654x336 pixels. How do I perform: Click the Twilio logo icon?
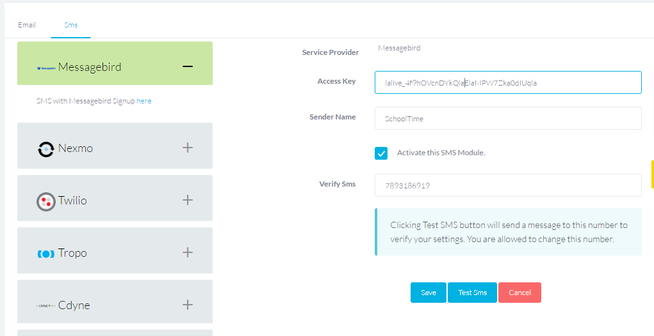pos(46,202)
